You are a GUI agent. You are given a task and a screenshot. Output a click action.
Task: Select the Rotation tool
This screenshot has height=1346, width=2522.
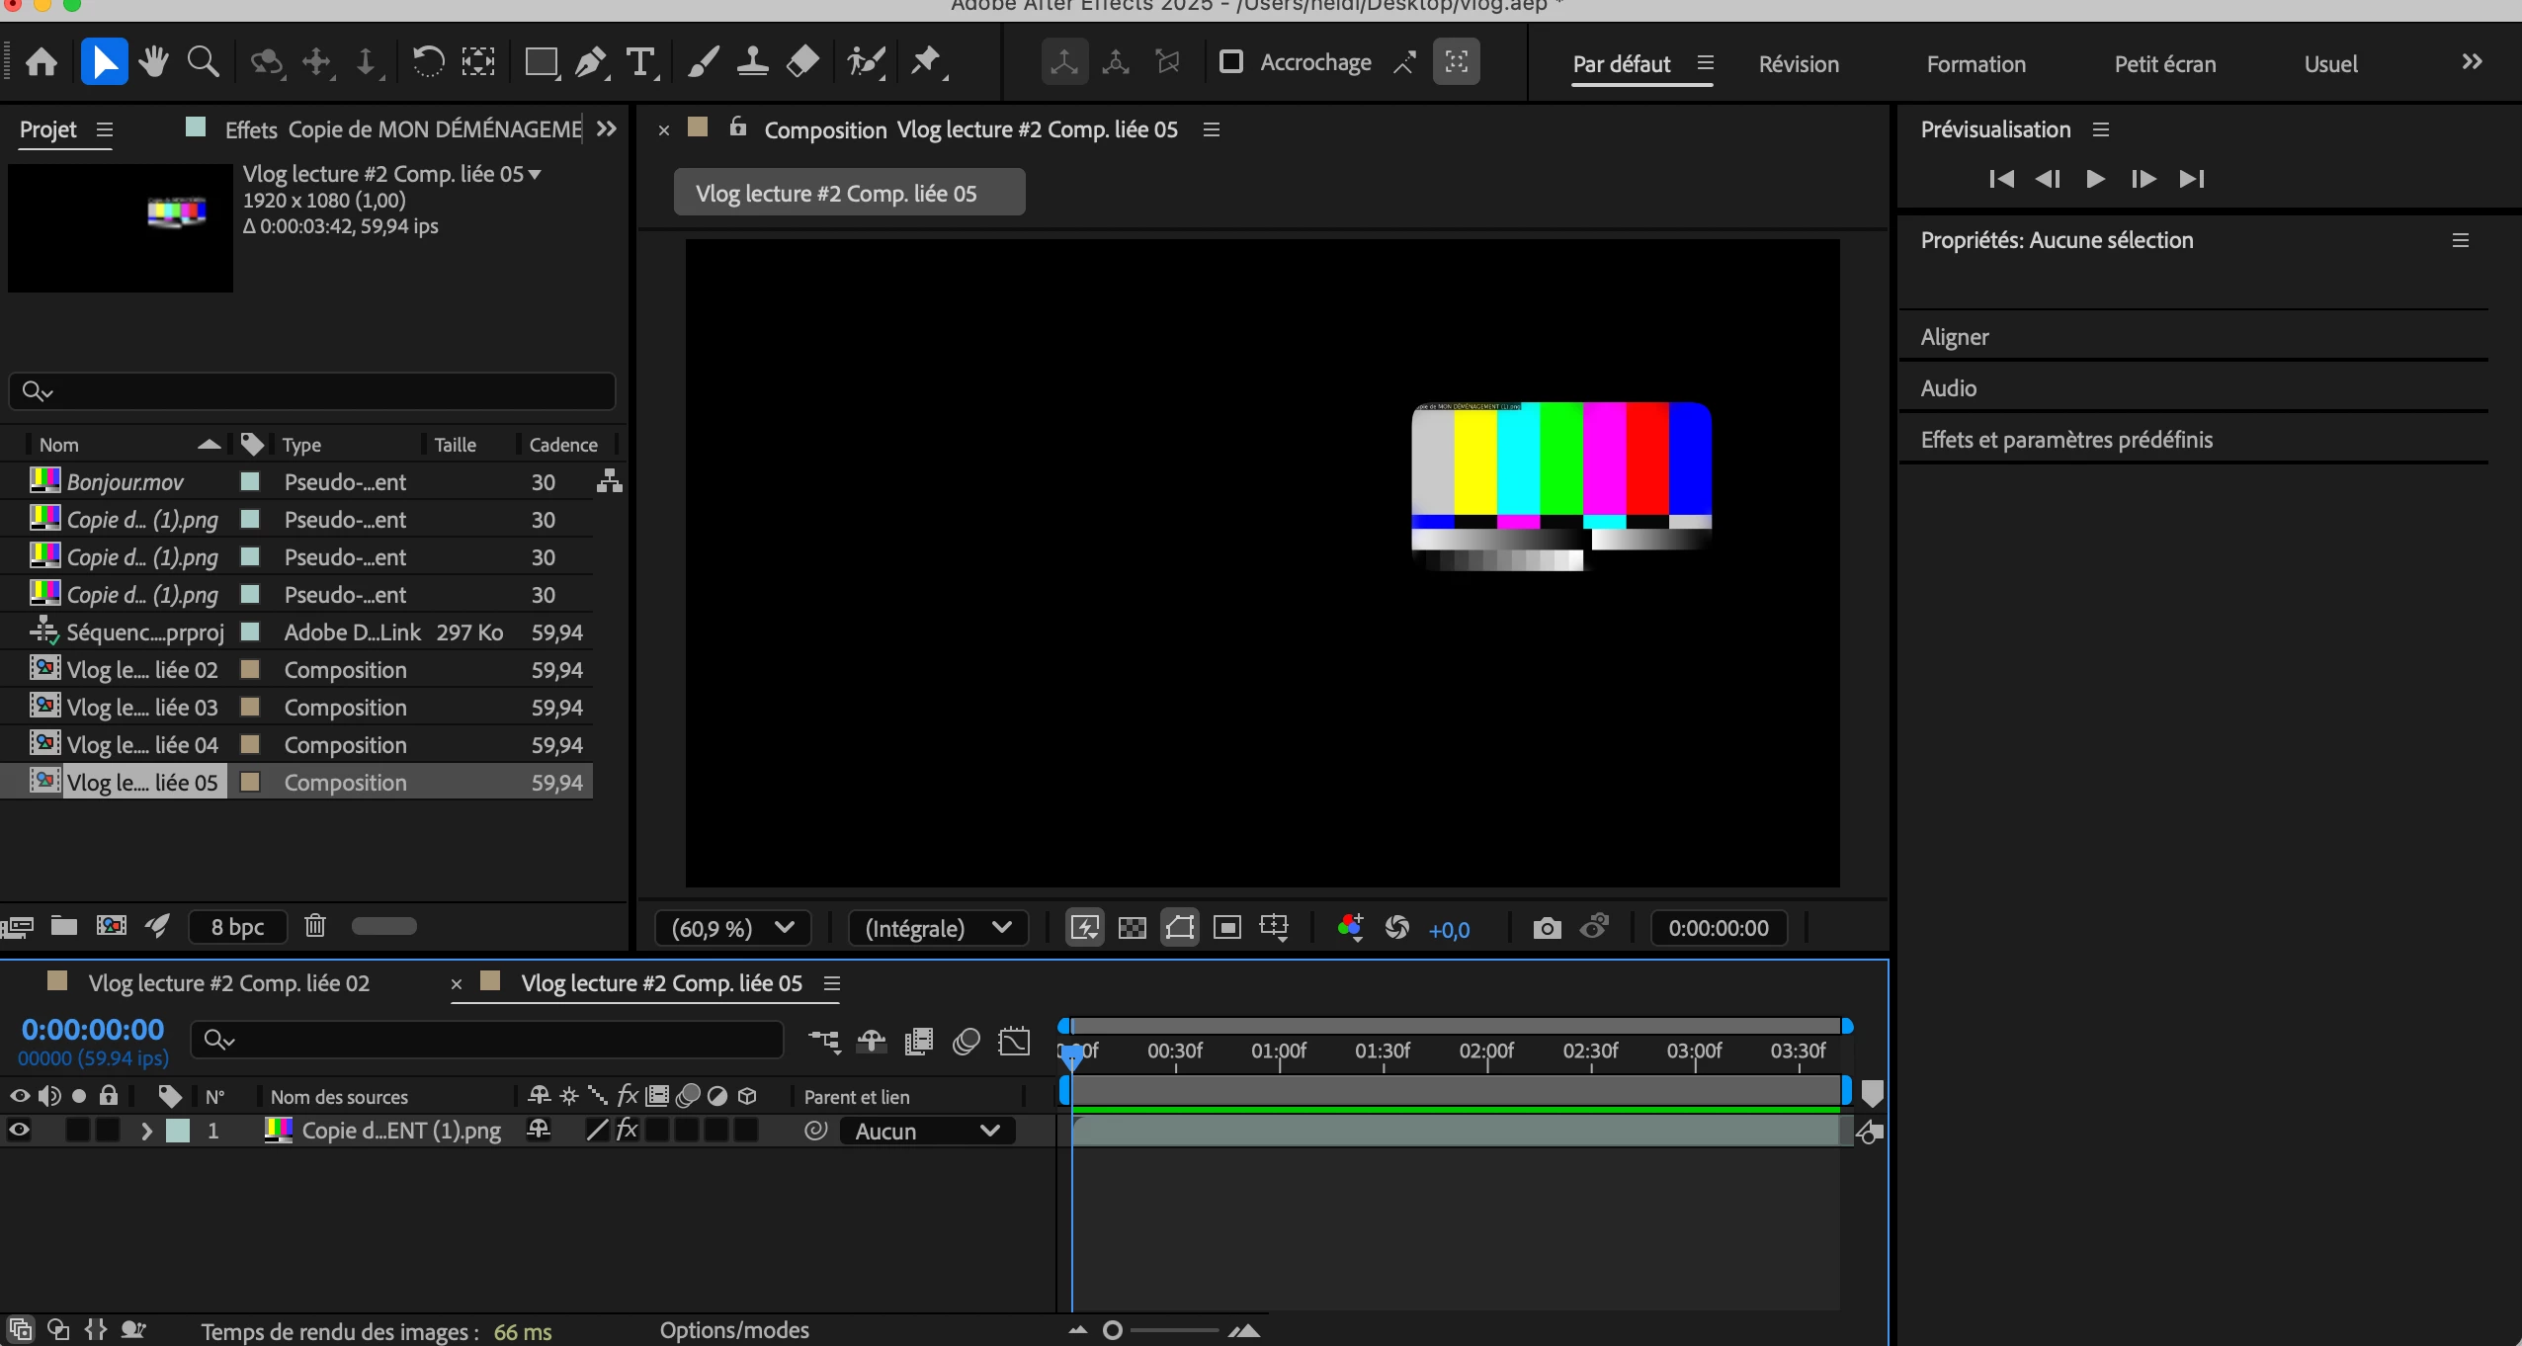tap(427, 63)
